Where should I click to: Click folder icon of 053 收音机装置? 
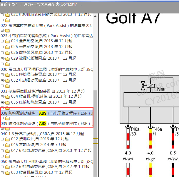pyautogui.click(x=7, y=173)
